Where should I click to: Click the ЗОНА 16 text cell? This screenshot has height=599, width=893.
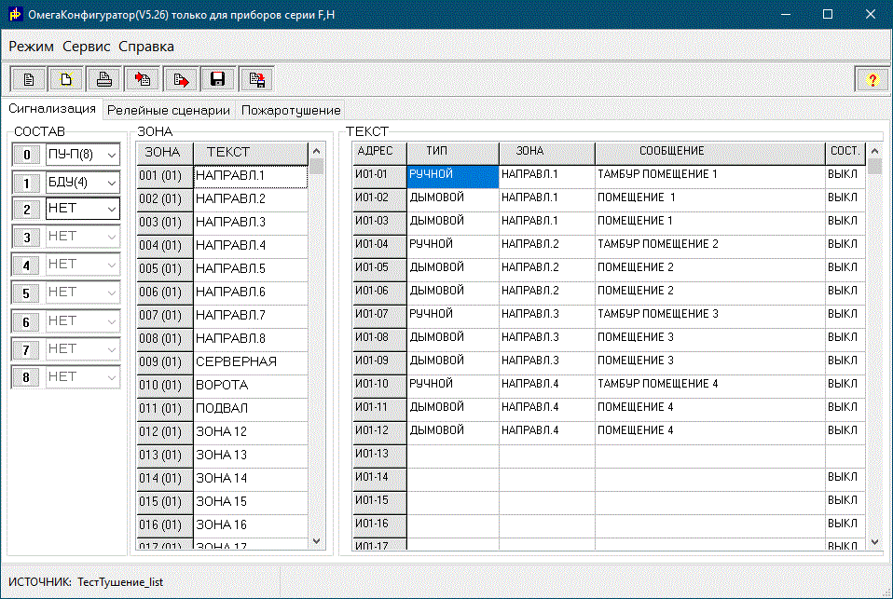click(251, 525)
